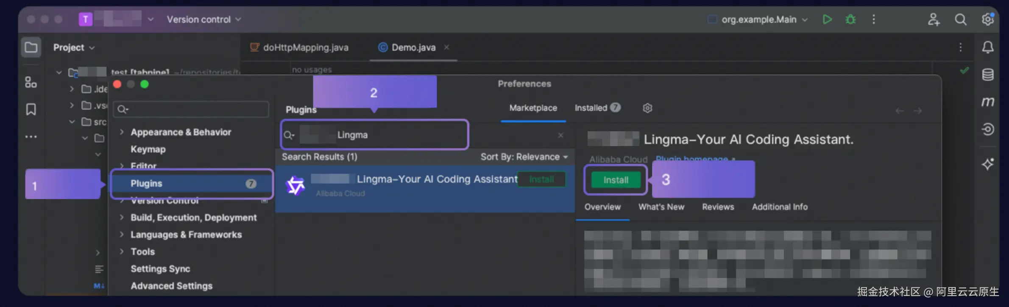Viewport: 1009px width, 307px height.
Task: Close the Demo.java tab
Action: [446, 47]
